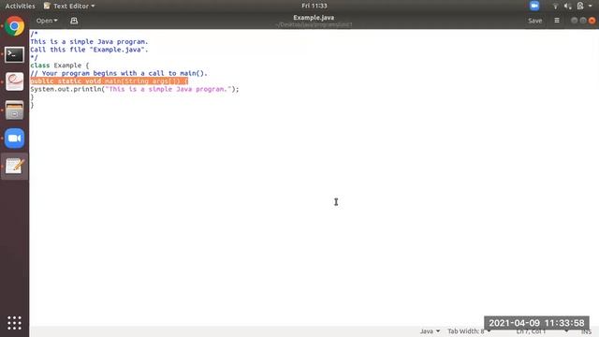Click the INS insert mode indicator
Screen dimensions: 599x337
click(x=586, y=331)
